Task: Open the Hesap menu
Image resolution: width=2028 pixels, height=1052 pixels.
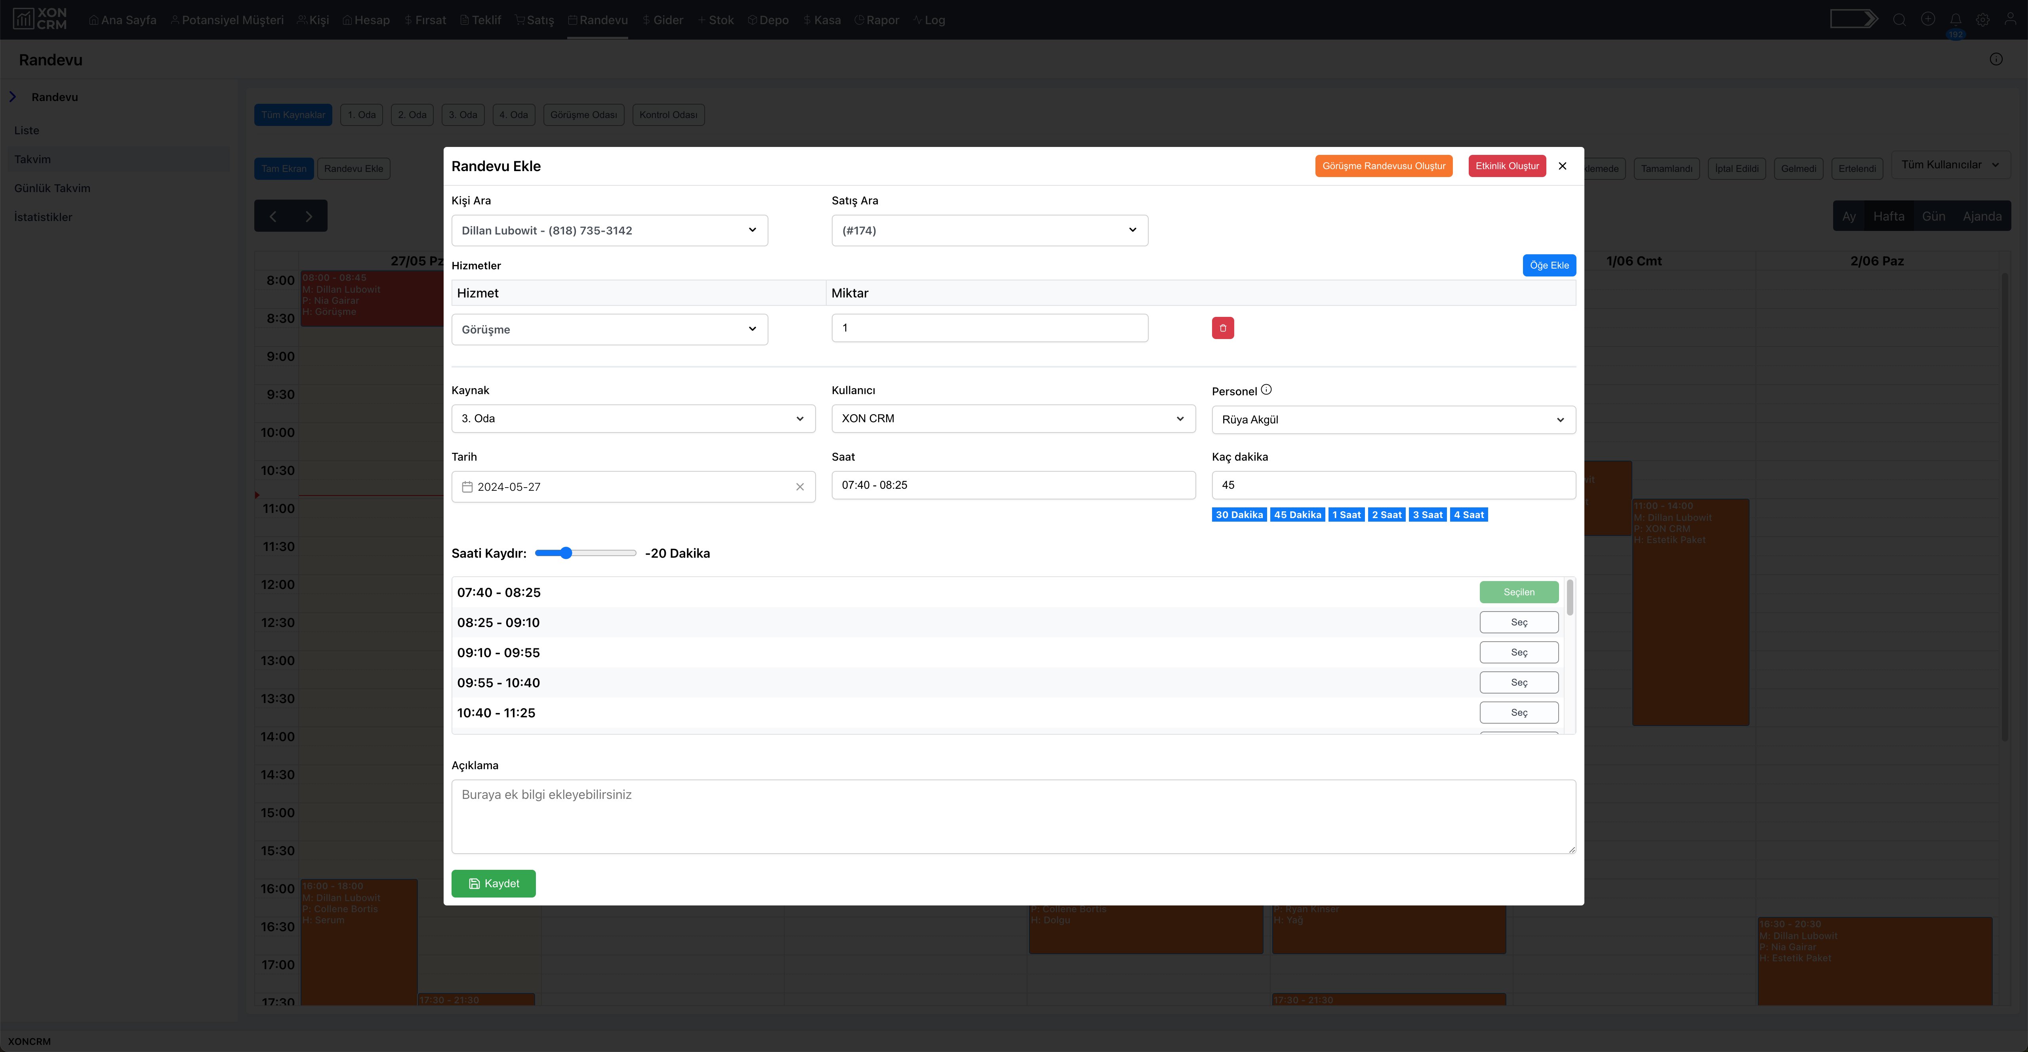Action: click(x=366, y=20)
